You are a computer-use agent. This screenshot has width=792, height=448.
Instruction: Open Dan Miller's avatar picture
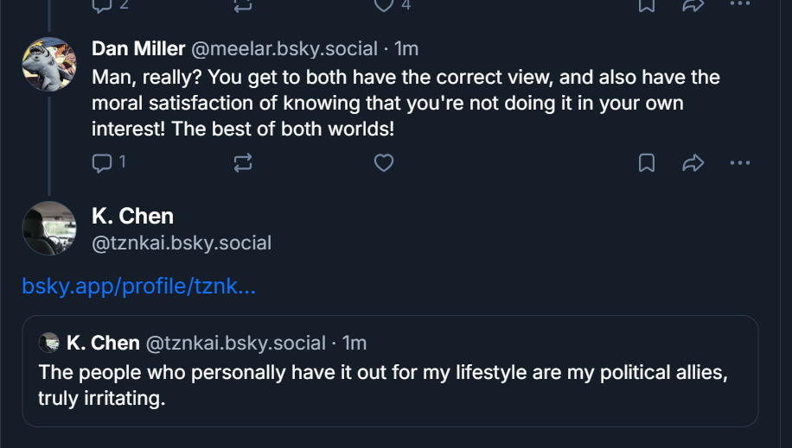48,64
